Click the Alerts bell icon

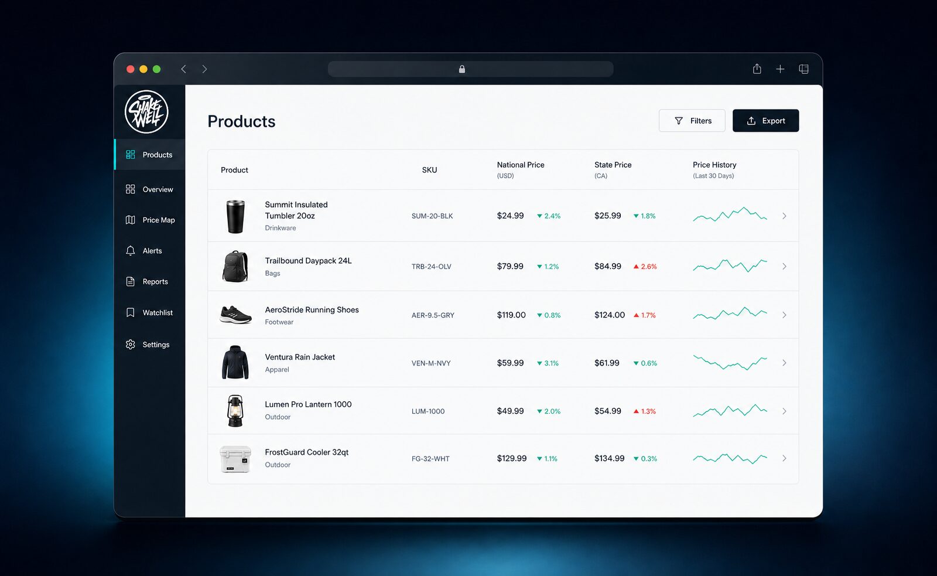pyautogui.click(x=131, y=251)
